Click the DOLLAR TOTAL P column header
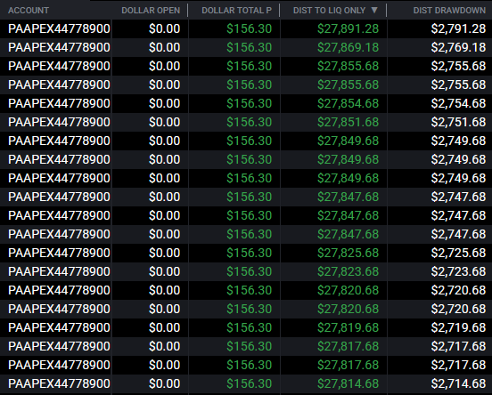The height and width of the screenshot is (395, 492). tap(236, 11)
